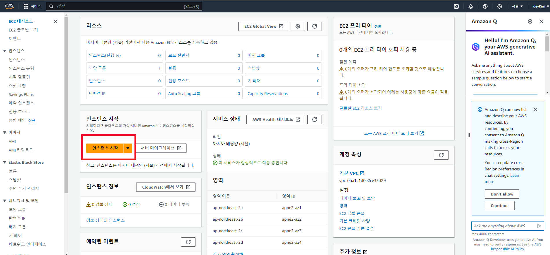Open the Responsible AI Policy link
Image resolution: width=550 pixels, height=255 pixels.
[507, 249]
